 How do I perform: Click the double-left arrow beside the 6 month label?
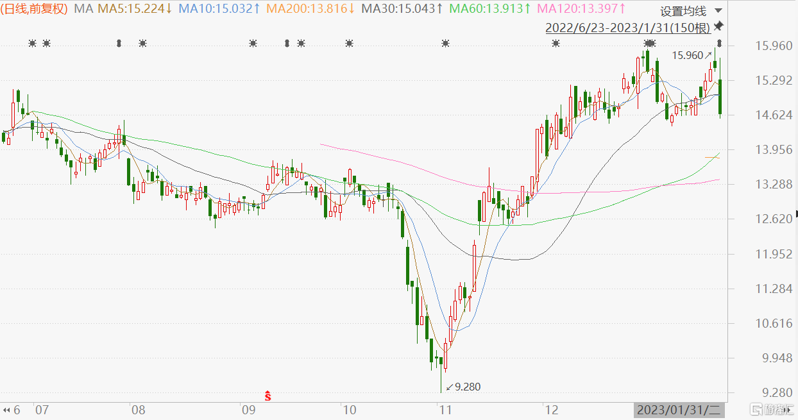point(6,410)
